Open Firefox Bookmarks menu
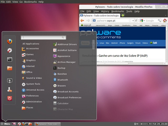168x126 pixels. click(x=118, y=11)
